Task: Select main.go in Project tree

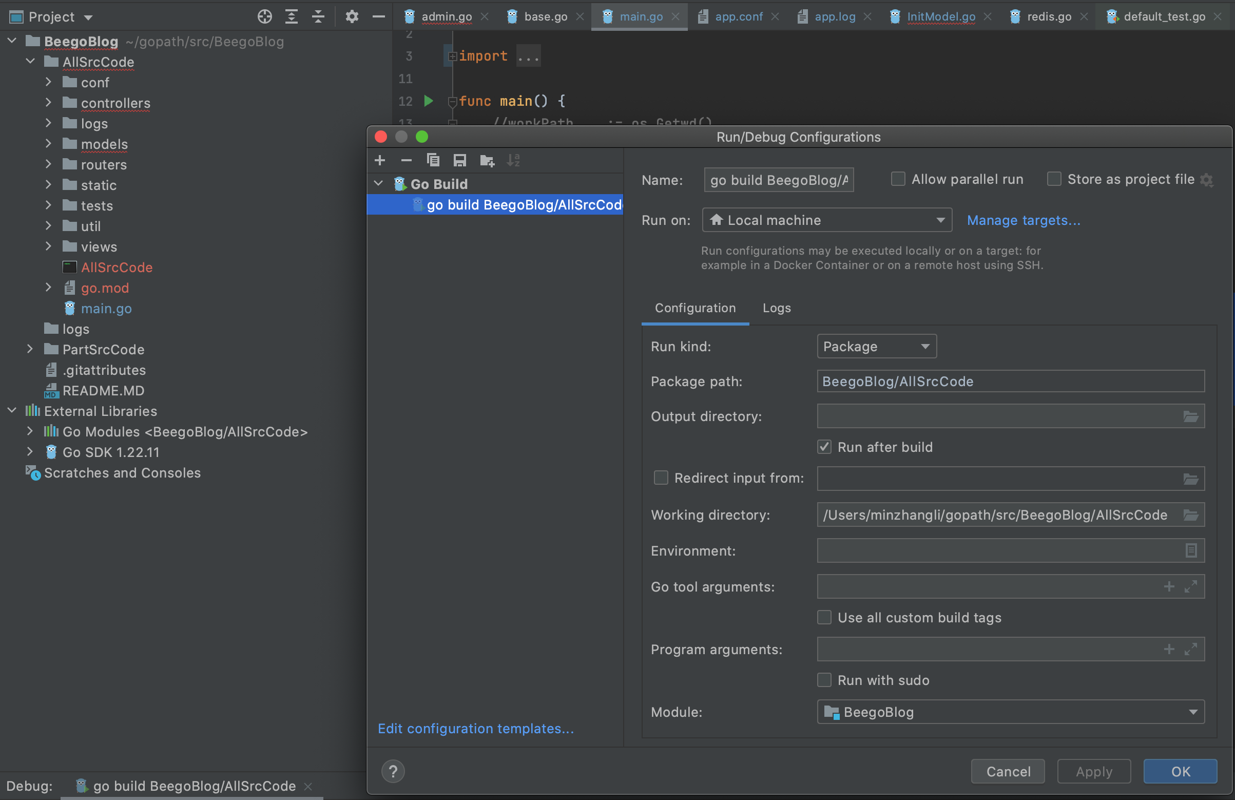Action: click(106, 309)
